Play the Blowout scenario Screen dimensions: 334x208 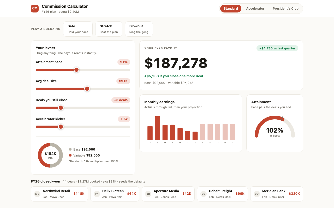point(139,29)
